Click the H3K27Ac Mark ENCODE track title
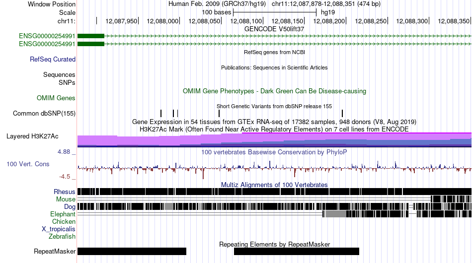The height and width of the screenshot is (263, 472). coord(274,129)
